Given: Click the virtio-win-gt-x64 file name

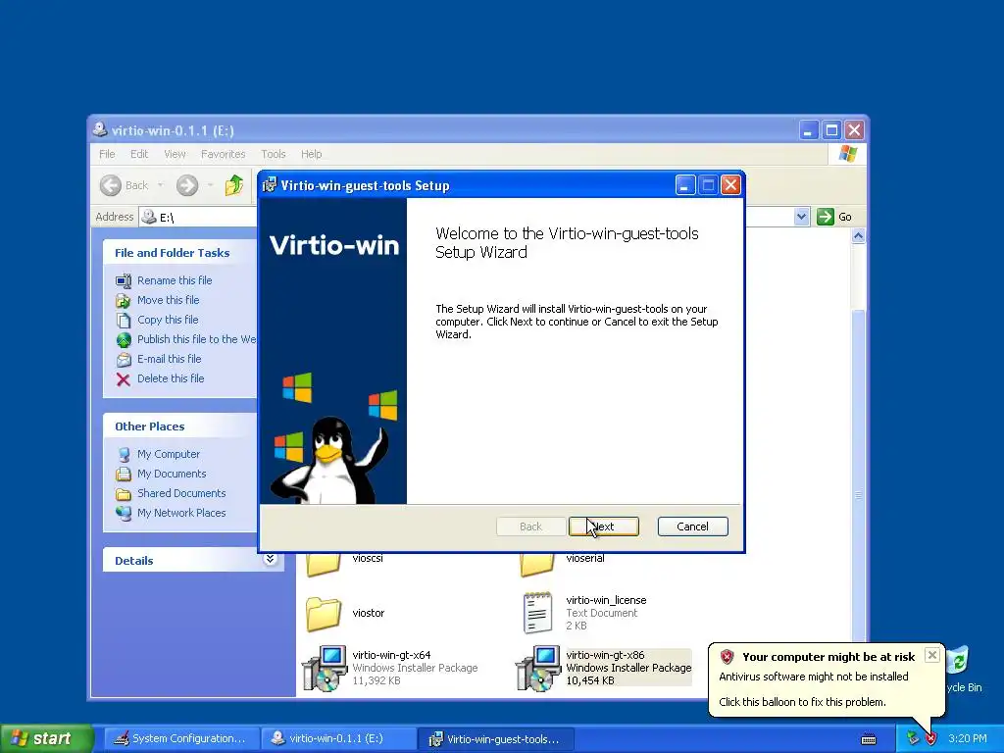Looking at the screenshot, I should pos(391,655).
